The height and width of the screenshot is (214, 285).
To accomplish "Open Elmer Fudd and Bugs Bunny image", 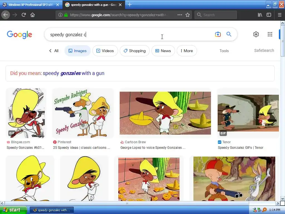I will coord(234,179).
